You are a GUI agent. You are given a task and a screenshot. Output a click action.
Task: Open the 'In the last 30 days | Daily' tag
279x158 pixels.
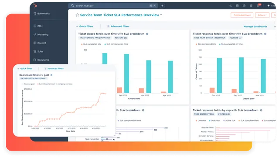tap(34, 78)
